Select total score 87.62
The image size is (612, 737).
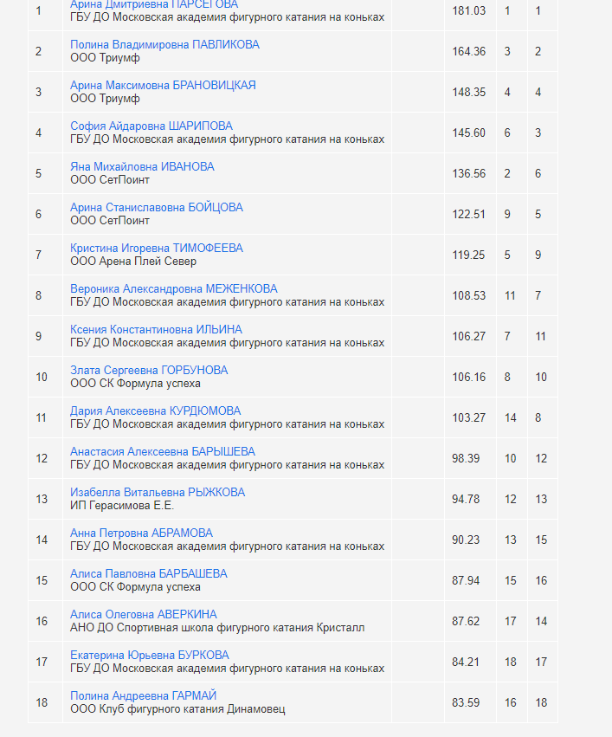click(x=466, y=621)
